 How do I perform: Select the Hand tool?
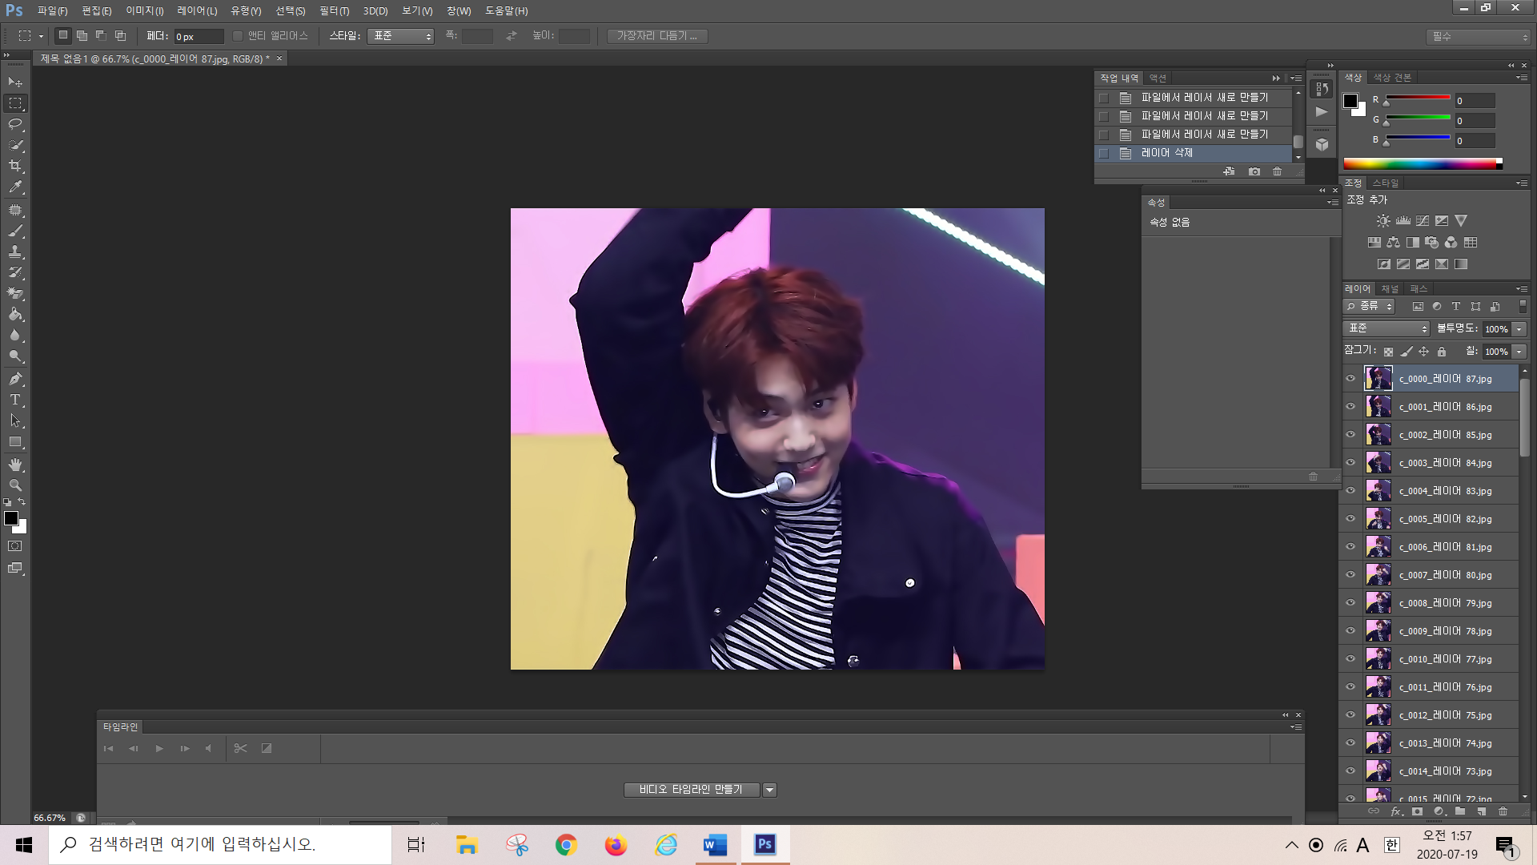[x=15, y=465]
